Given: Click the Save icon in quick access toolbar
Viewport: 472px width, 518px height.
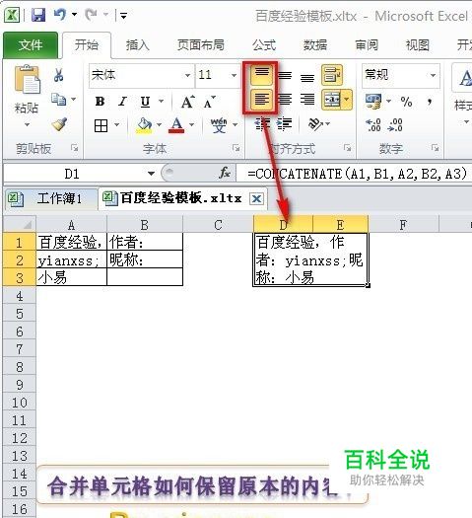Looking at the screenshot, I should pyautogui.click(x=38, y=15).
